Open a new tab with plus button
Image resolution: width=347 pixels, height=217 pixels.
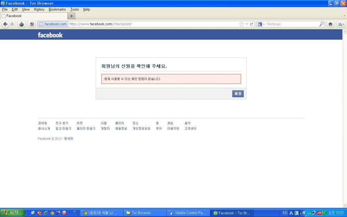pos(71,16)
